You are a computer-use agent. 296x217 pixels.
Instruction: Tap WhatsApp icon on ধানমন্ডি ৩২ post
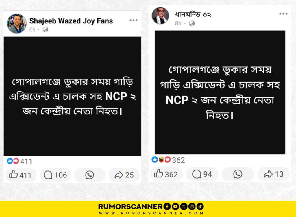pos(238,174)
